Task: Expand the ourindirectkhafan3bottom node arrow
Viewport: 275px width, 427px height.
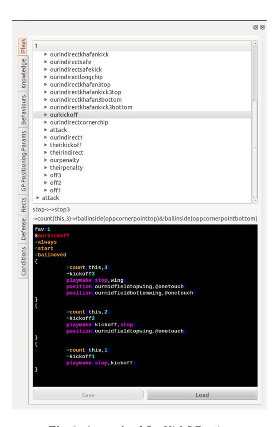Action: [x=46, y=100]
